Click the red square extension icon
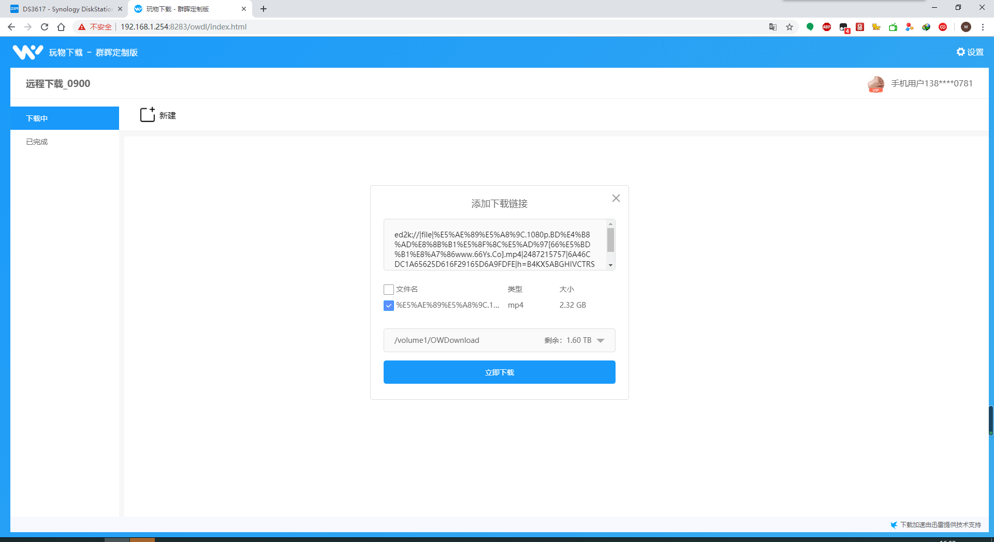The height and width of the screenshot is (542, 994). click(x=860, y=27)
